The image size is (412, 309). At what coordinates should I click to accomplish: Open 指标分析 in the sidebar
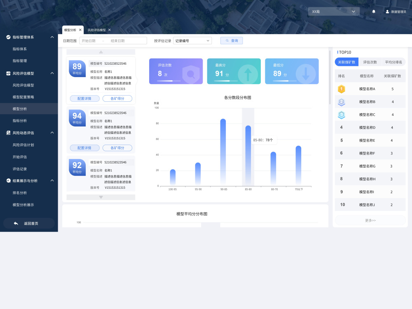click(20, 121)
